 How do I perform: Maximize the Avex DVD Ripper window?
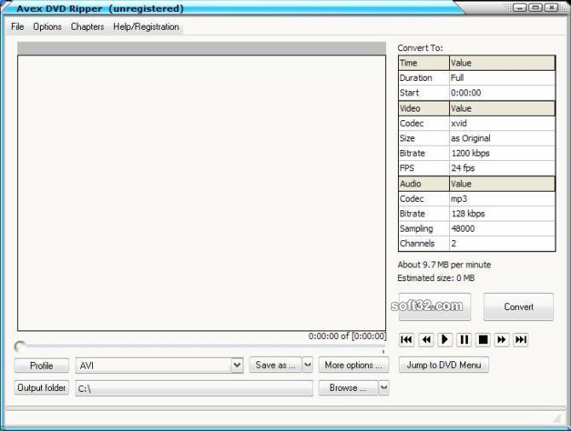[x=535, y=8]
